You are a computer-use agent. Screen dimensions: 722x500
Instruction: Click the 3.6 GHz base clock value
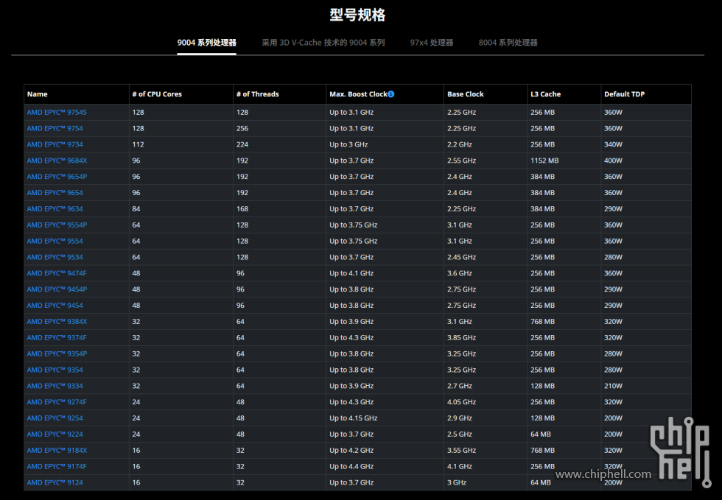[460, 273]
